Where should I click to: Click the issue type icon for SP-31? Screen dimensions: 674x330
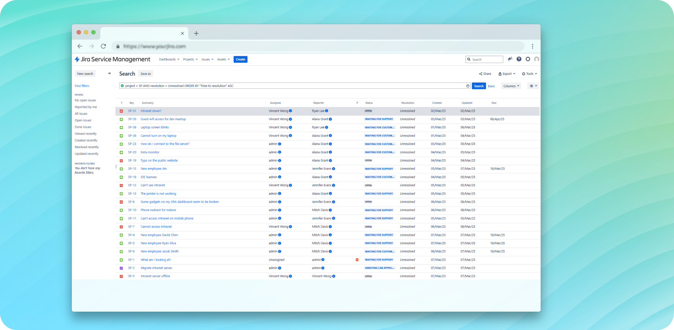click(x=121, y=111)
